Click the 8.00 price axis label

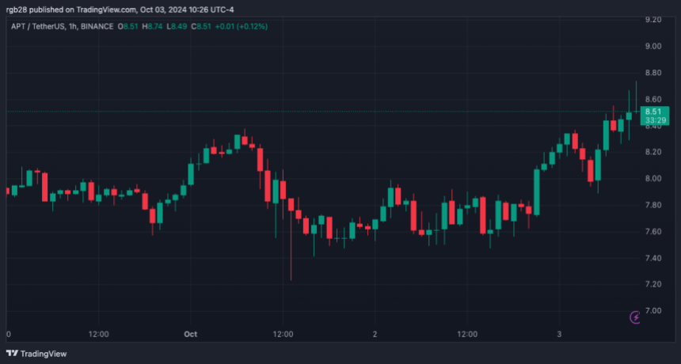point(652,179)
